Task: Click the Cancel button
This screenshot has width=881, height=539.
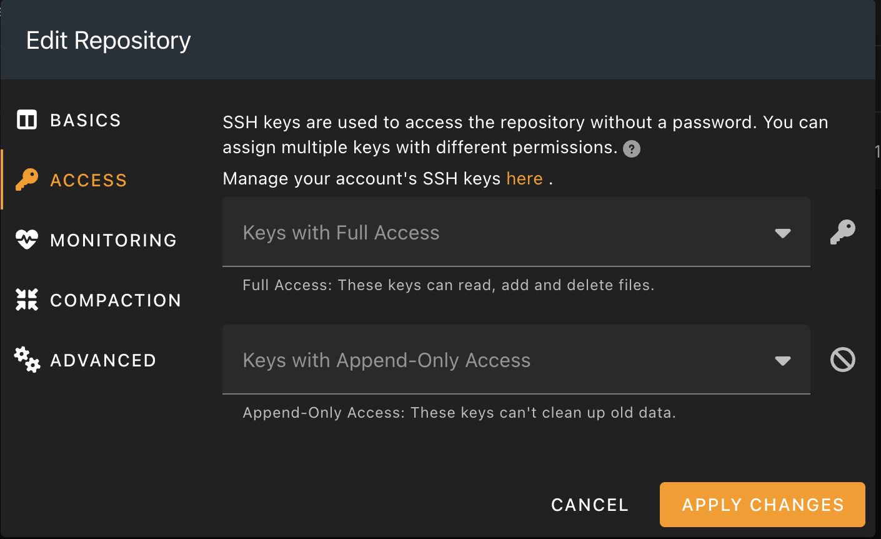Action: (589, 505)
